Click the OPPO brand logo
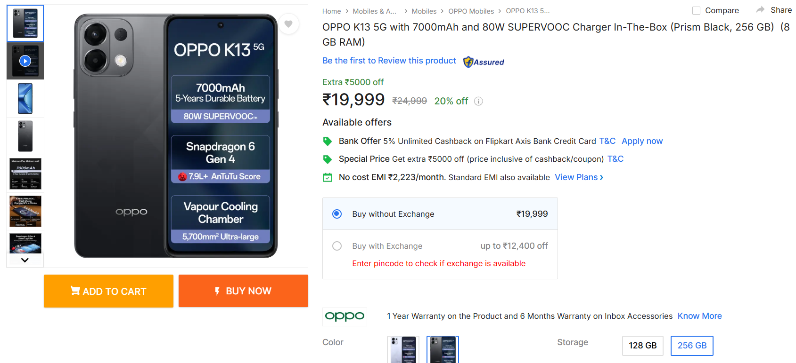 (x=345, y=316)
